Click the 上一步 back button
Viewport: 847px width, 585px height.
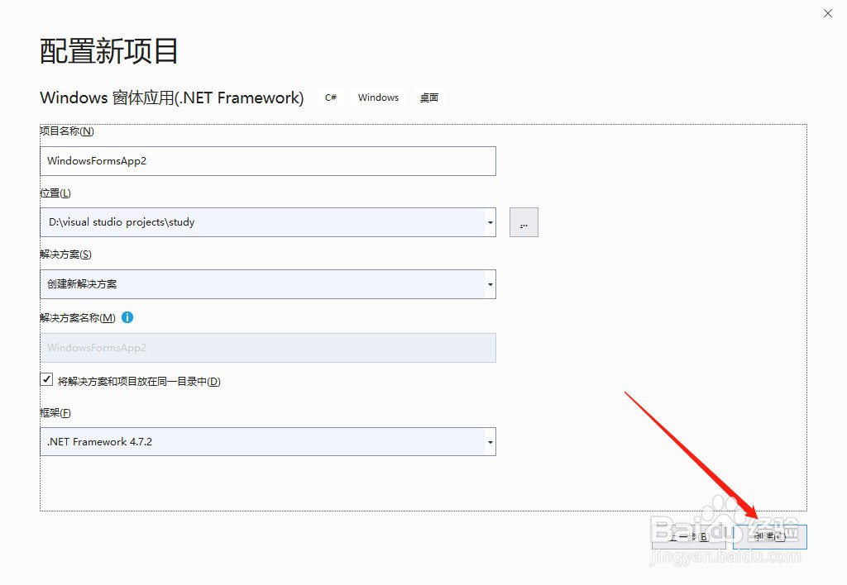pyautogui.click(x=689, y=536)
